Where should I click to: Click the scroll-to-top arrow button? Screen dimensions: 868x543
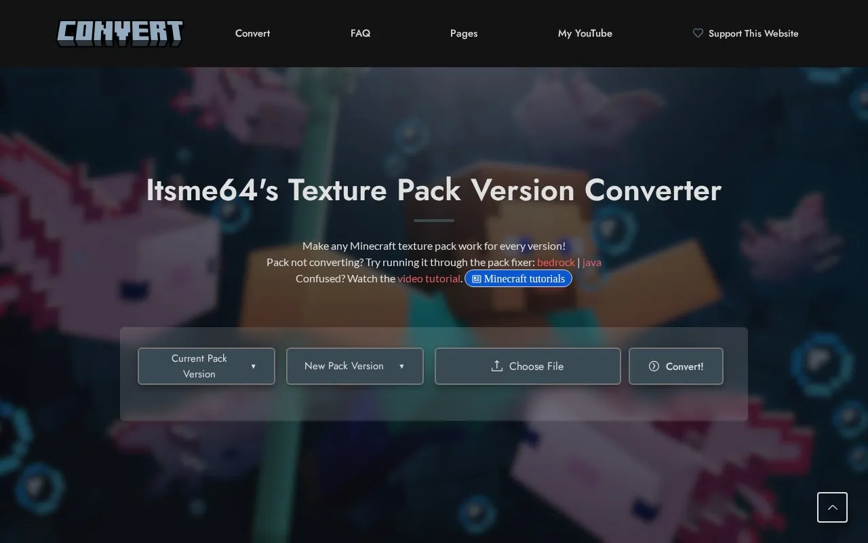(832, 507)
